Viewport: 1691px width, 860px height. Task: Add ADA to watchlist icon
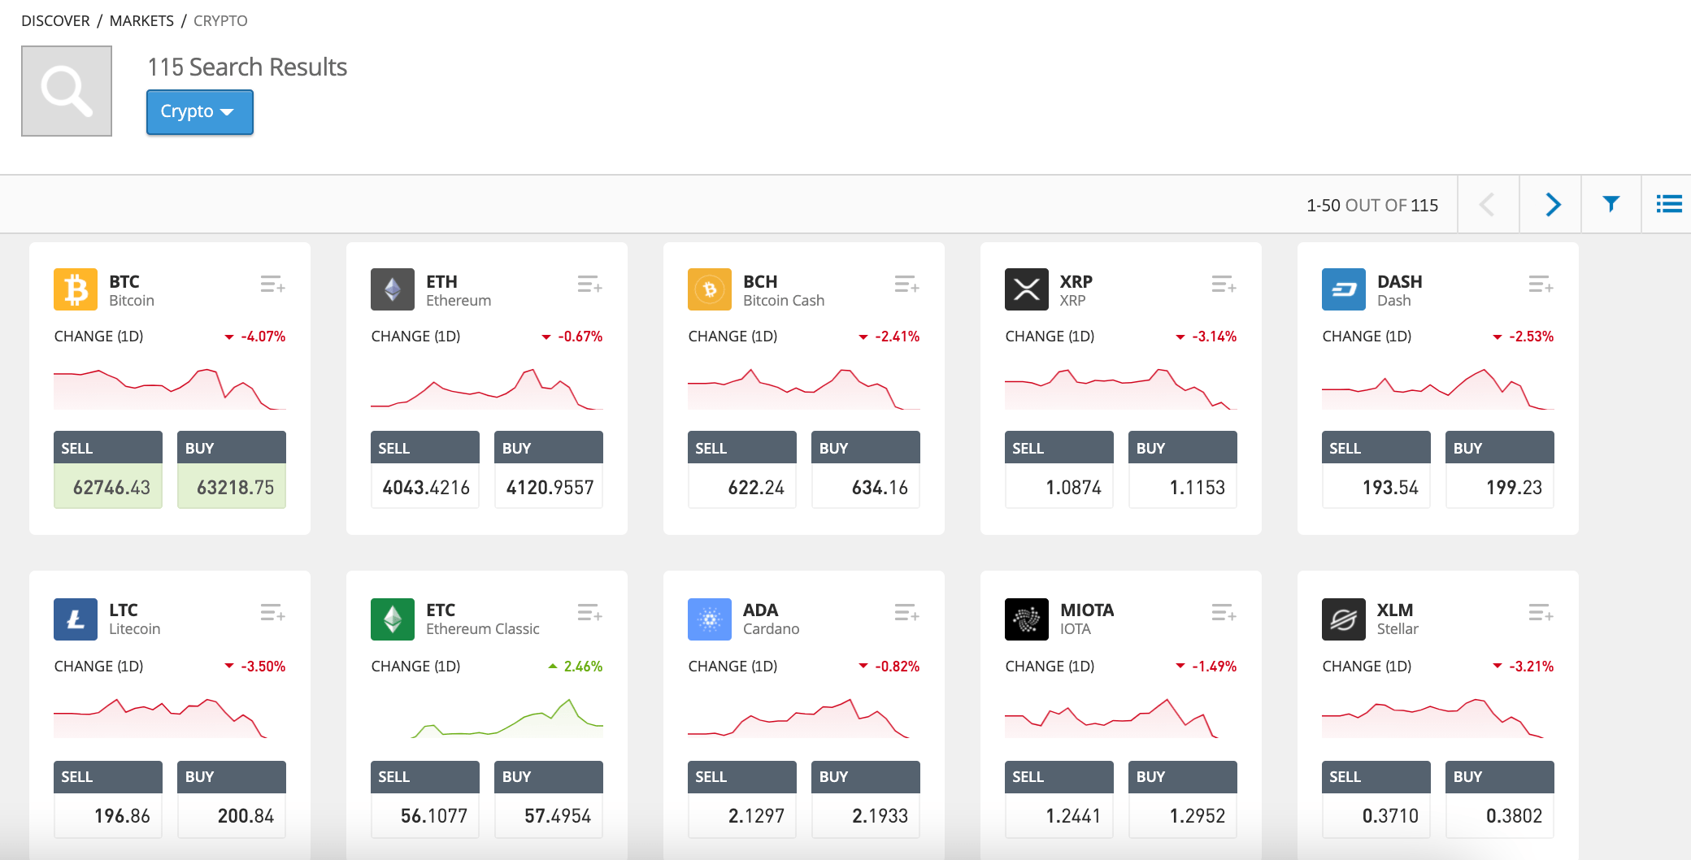906,613
